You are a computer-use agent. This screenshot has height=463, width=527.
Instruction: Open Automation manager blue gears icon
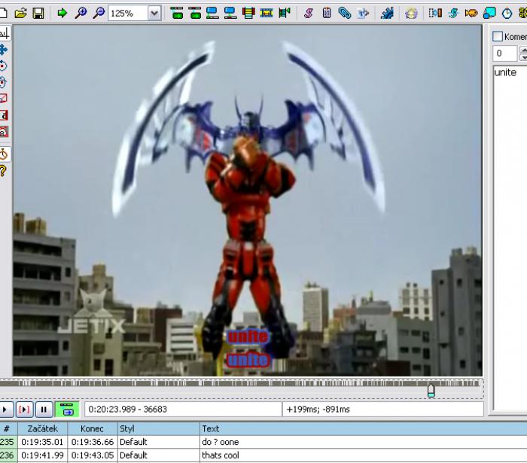point(387,14)
